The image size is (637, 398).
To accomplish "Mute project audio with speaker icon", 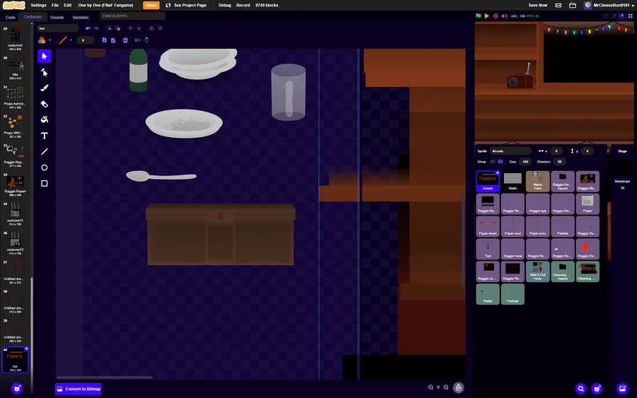I will (x=505, y=16).
